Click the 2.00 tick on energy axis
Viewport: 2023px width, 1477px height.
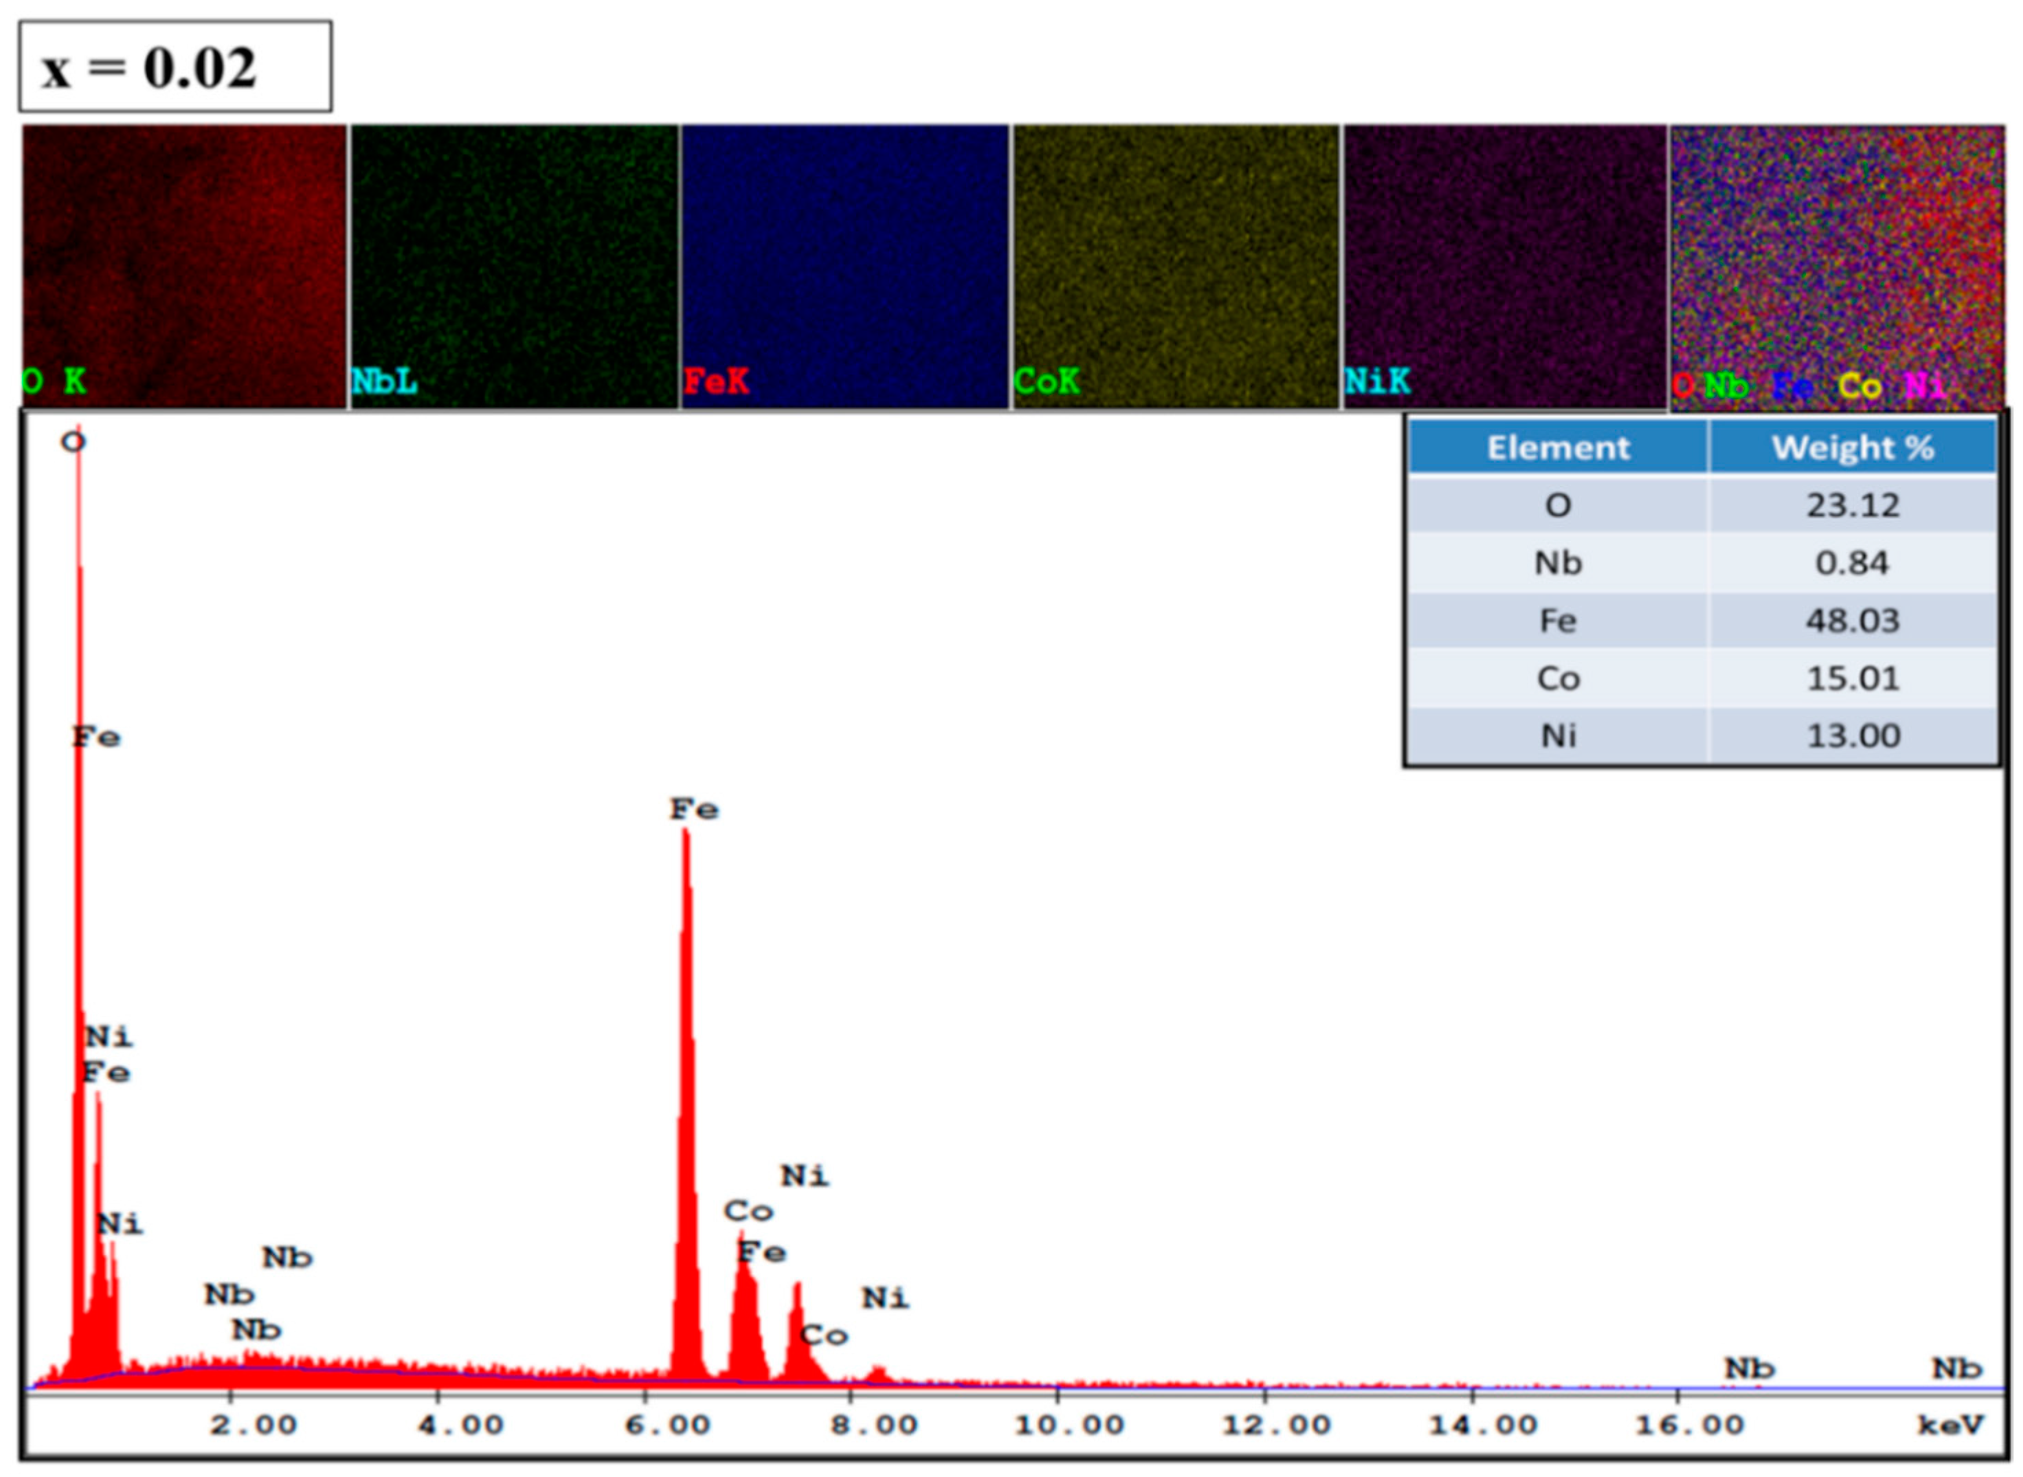tap(253, 1425)
